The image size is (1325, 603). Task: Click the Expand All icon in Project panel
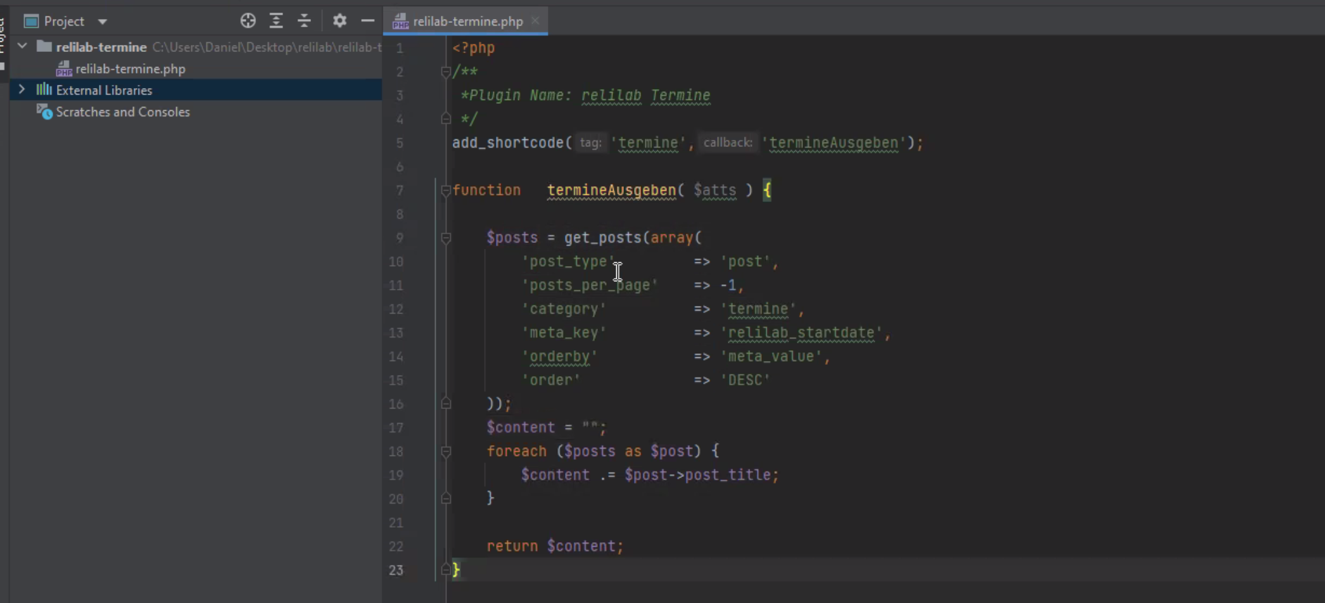tap(276, 21)
